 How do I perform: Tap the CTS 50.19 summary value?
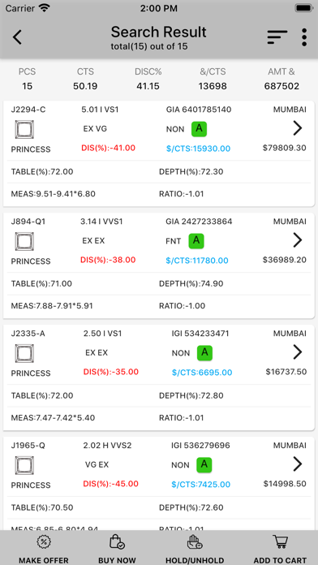[85, 86]
